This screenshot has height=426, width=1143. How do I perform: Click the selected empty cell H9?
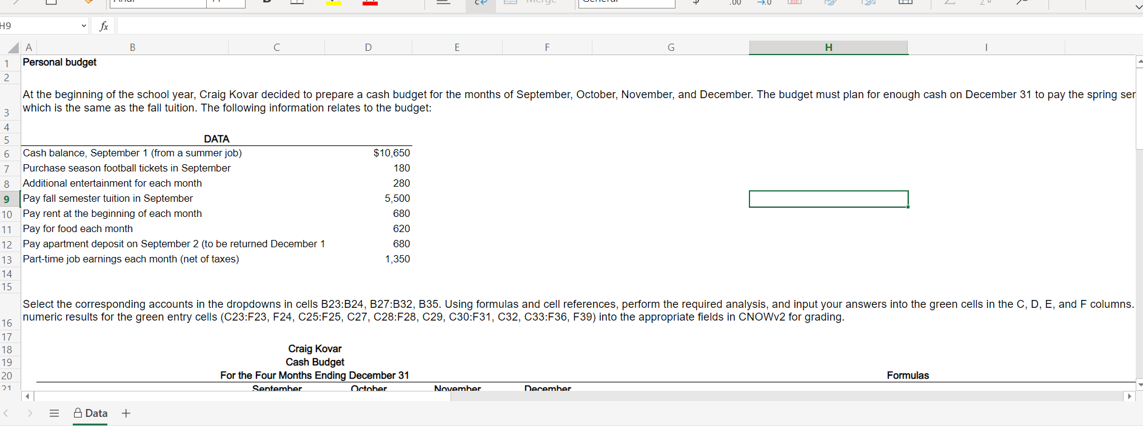click(x=828, y=199)
